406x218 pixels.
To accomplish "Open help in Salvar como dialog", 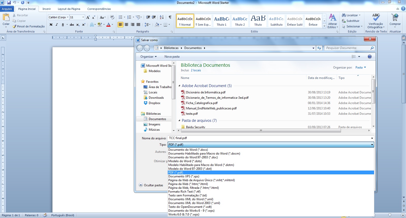I will 370,57.
